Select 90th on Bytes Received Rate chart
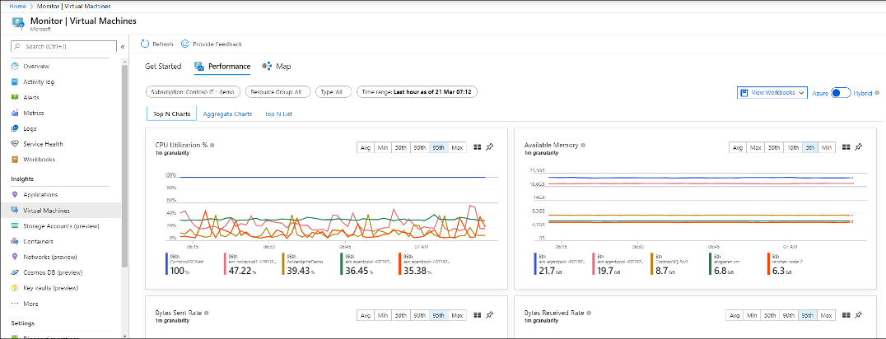Image resolution: width=886 pixels, height=339 pixels. tap(788, 314)
